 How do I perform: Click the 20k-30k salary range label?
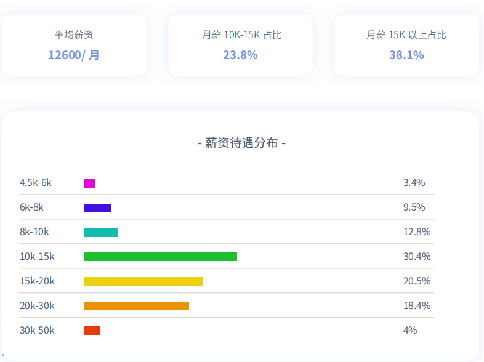point(37,306)
